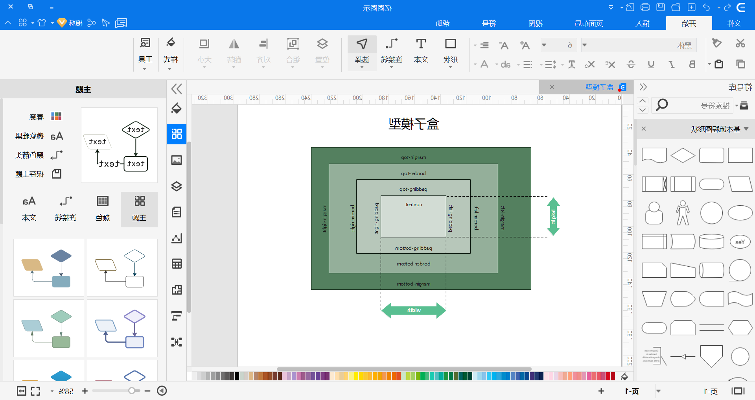
Task: Click the comment icon in top bar
Action: point(121,23)
